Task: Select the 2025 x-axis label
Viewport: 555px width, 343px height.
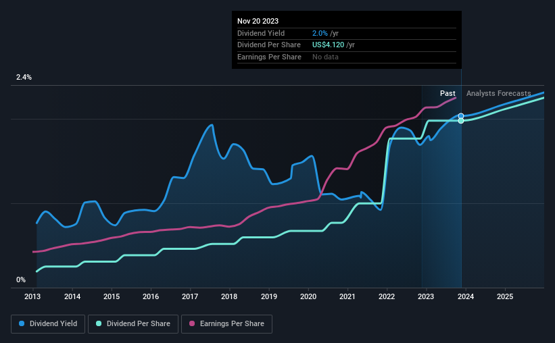Action: tap(505, 296)
